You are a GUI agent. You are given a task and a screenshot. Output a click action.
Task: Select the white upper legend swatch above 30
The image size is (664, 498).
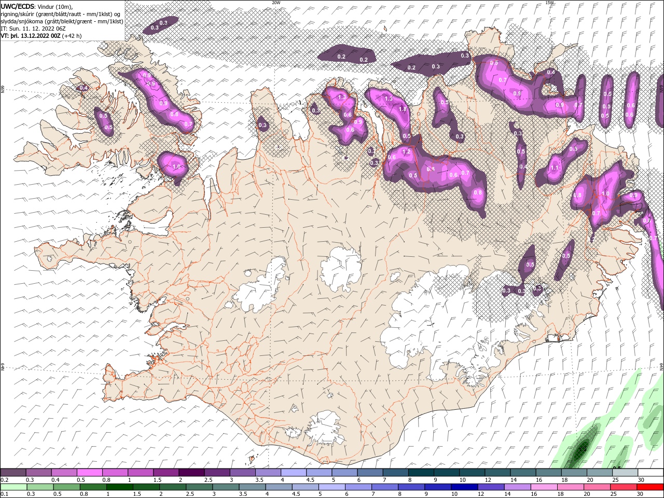[650, 473]
